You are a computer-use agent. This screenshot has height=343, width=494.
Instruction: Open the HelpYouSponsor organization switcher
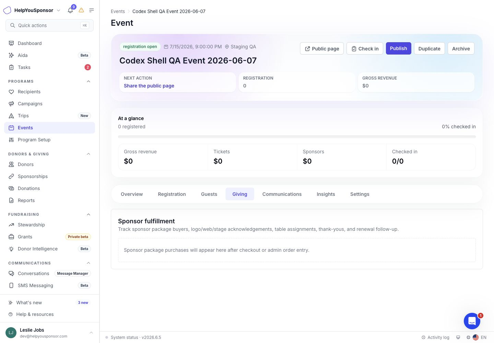[x=32, y=10]
